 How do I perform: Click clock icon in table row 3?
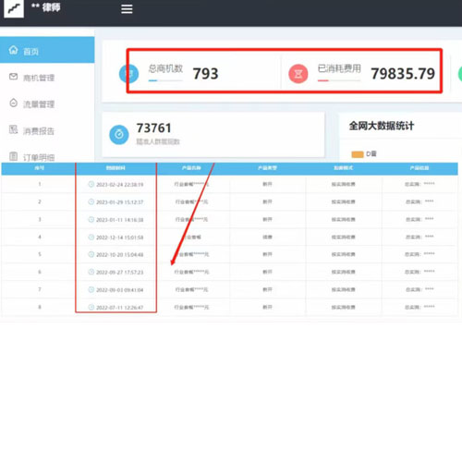91,219
